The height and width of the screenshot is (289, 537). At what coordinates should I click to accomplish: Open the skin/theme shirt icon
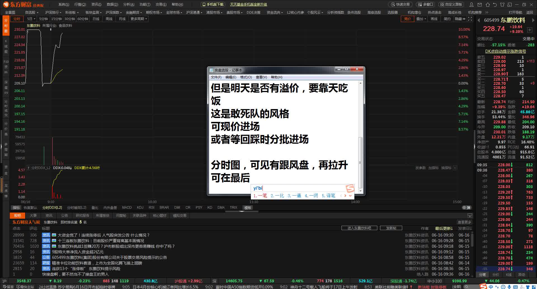[x=502, y=4]
